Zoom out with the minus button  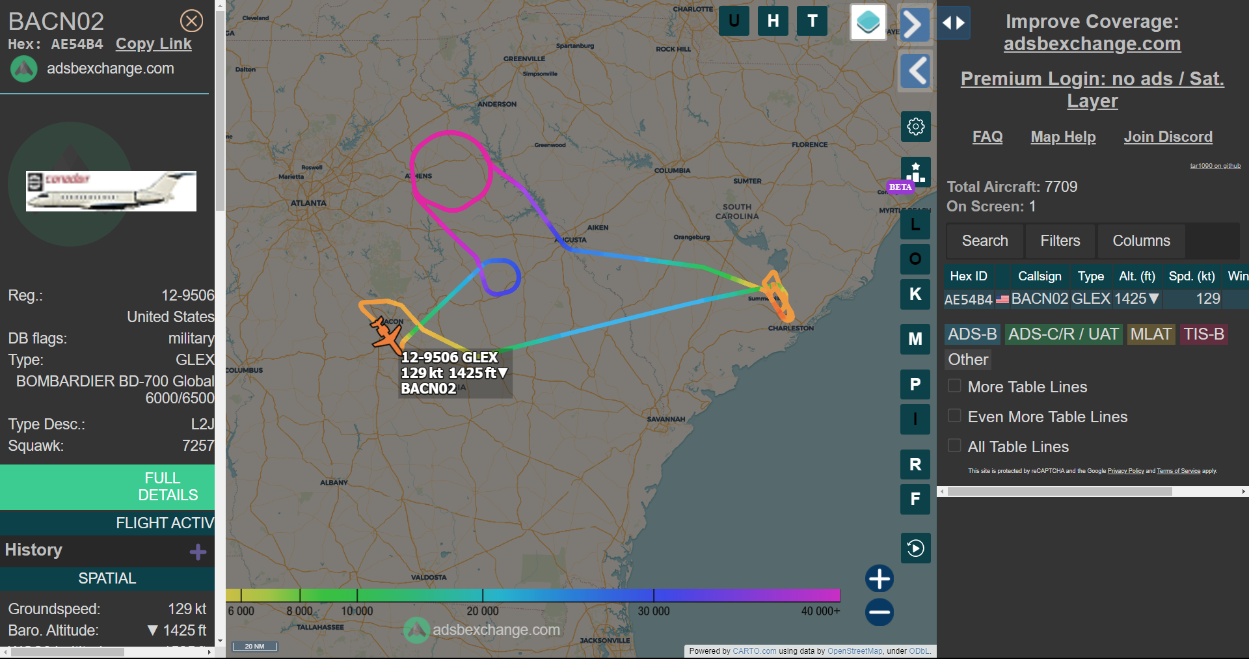click(x=880, y=612)
